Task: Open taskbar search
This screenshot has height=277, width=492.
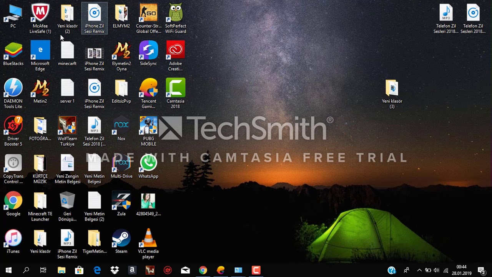Action: coord(26,270)
